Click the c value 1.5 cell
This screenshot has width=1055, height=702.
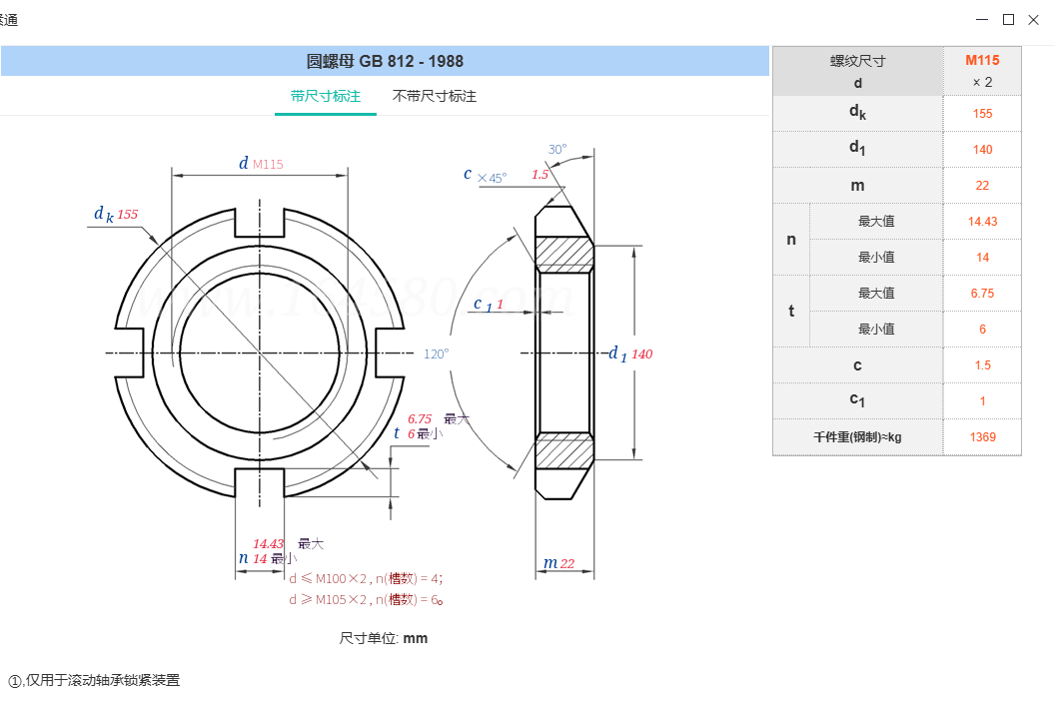[x=982, y=365]
